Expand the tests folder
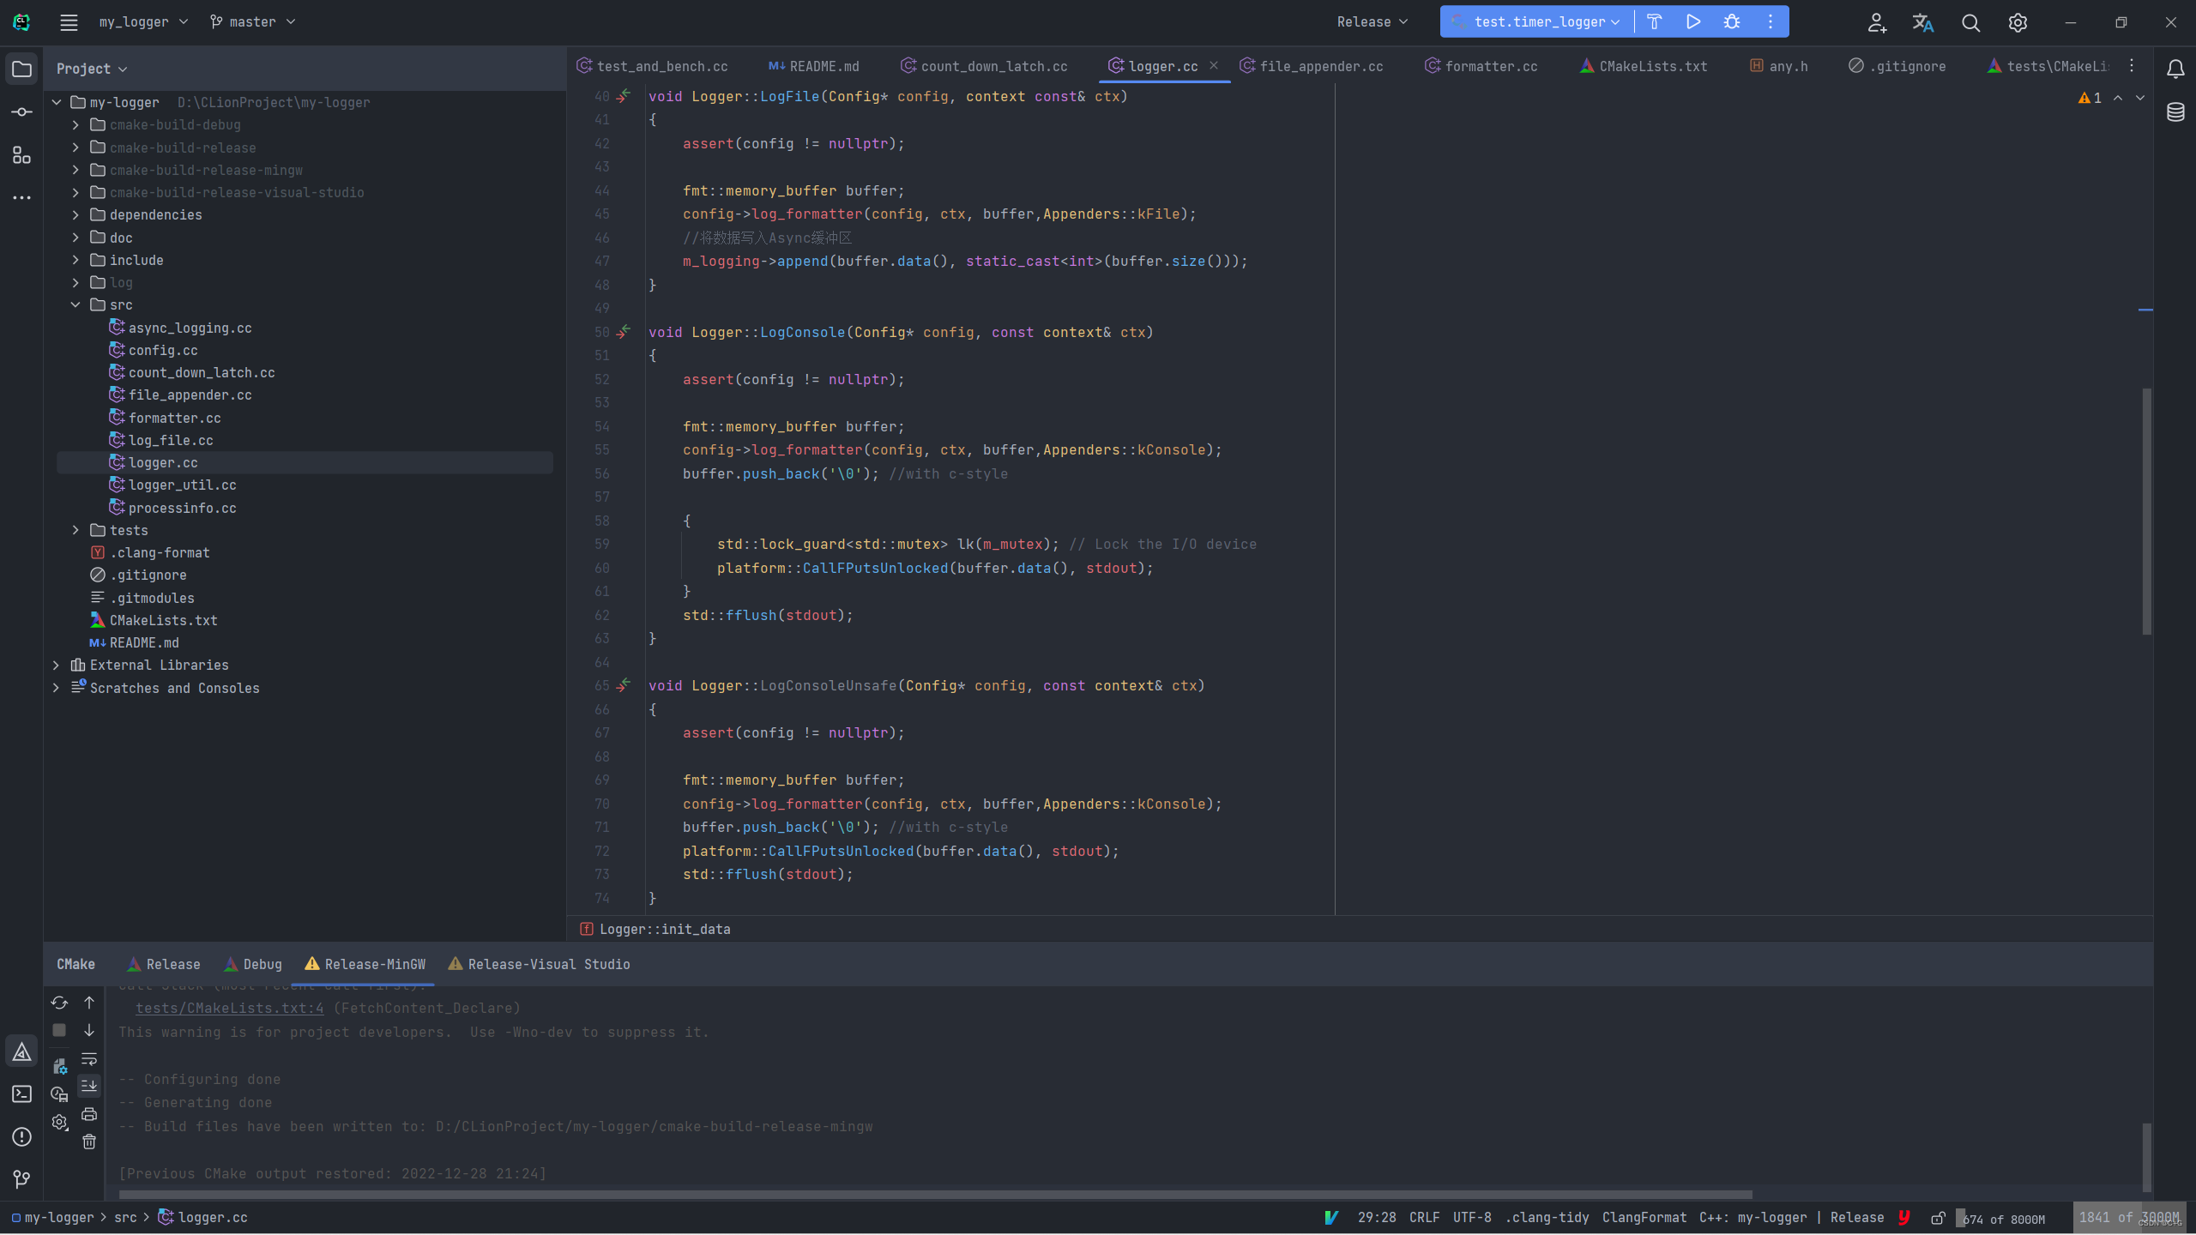This screenshot has width=2196, height=1235. click(75, 531)
